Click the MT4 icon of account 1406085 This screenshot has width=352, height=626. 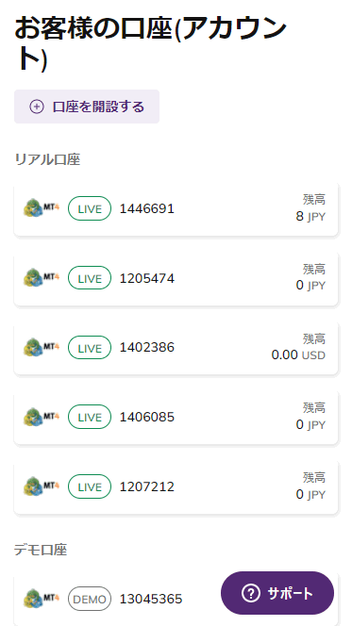42,418
